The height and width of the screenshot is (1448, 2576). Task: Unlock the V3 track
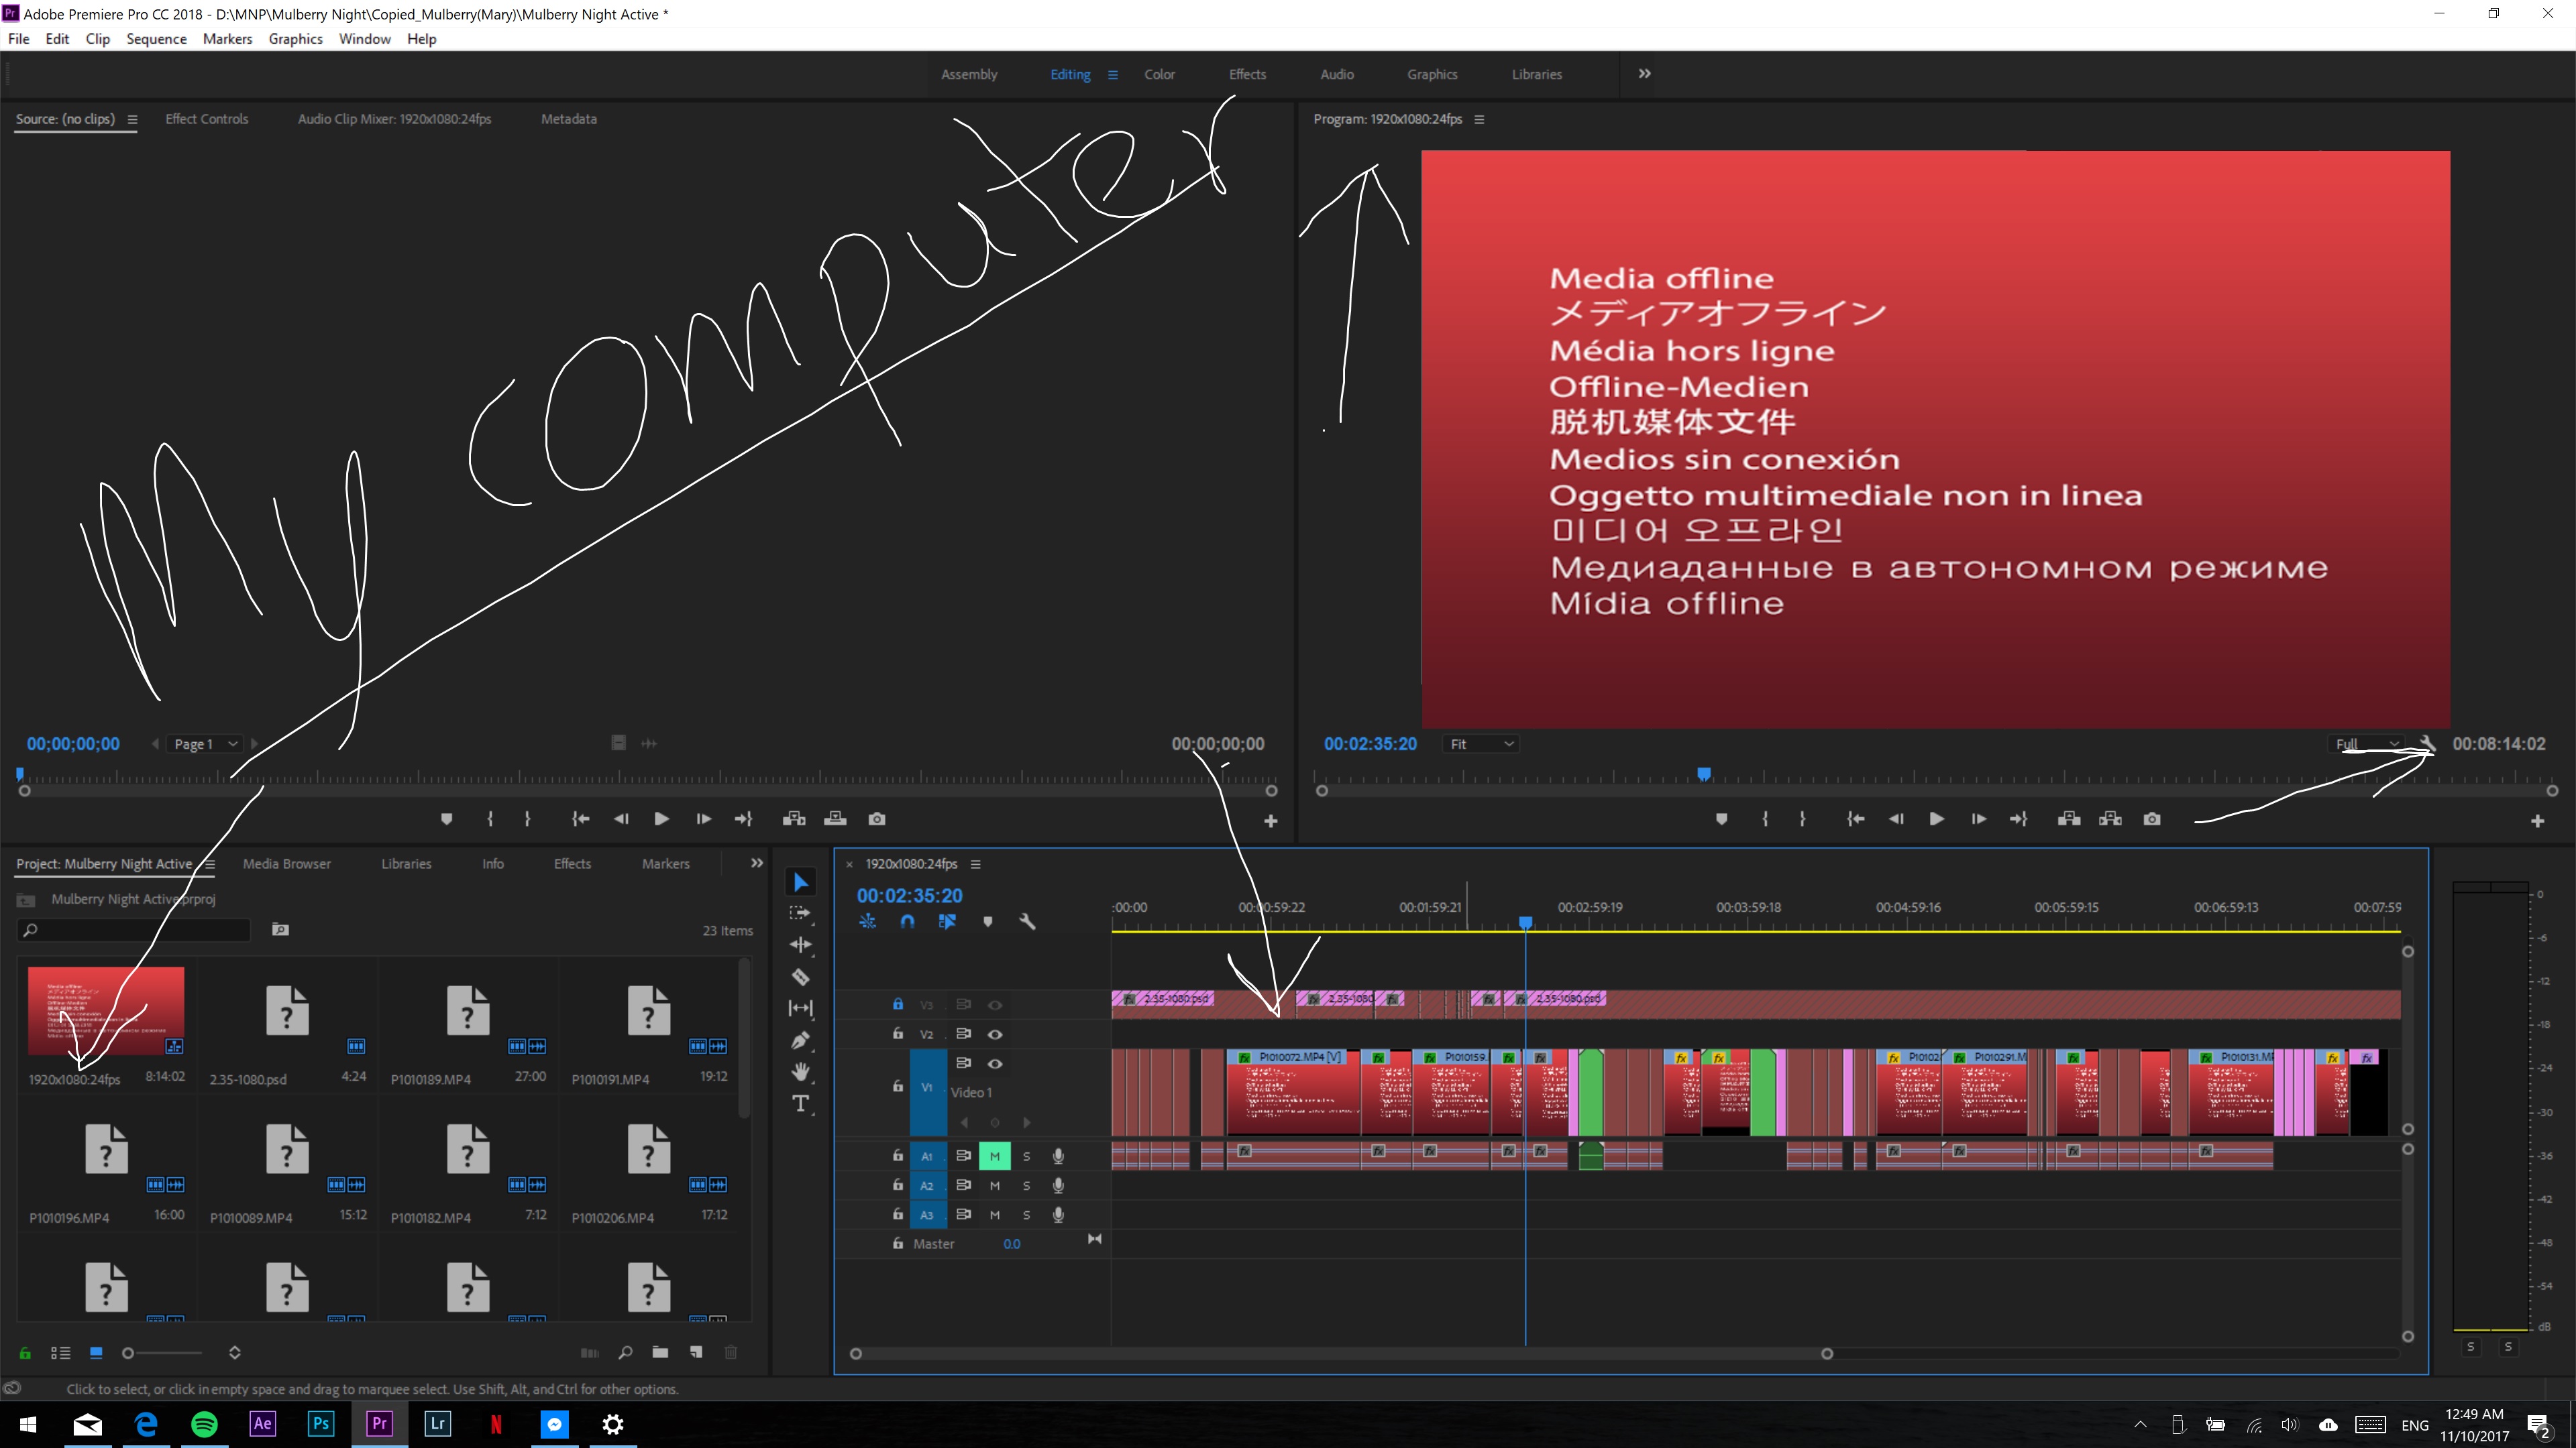[897, 1006]
